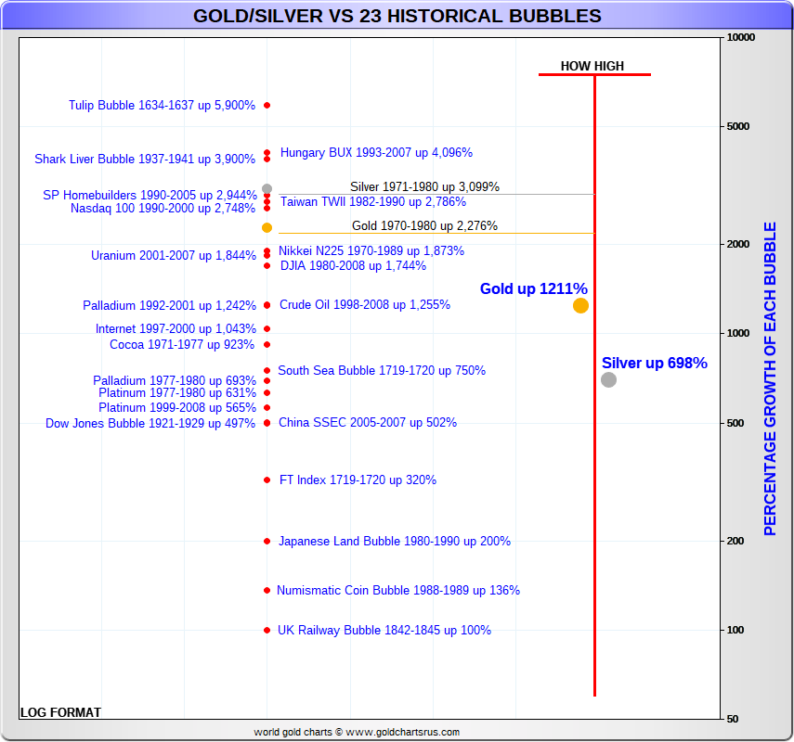Click the 500 axis tick label

tap(735, 423)
